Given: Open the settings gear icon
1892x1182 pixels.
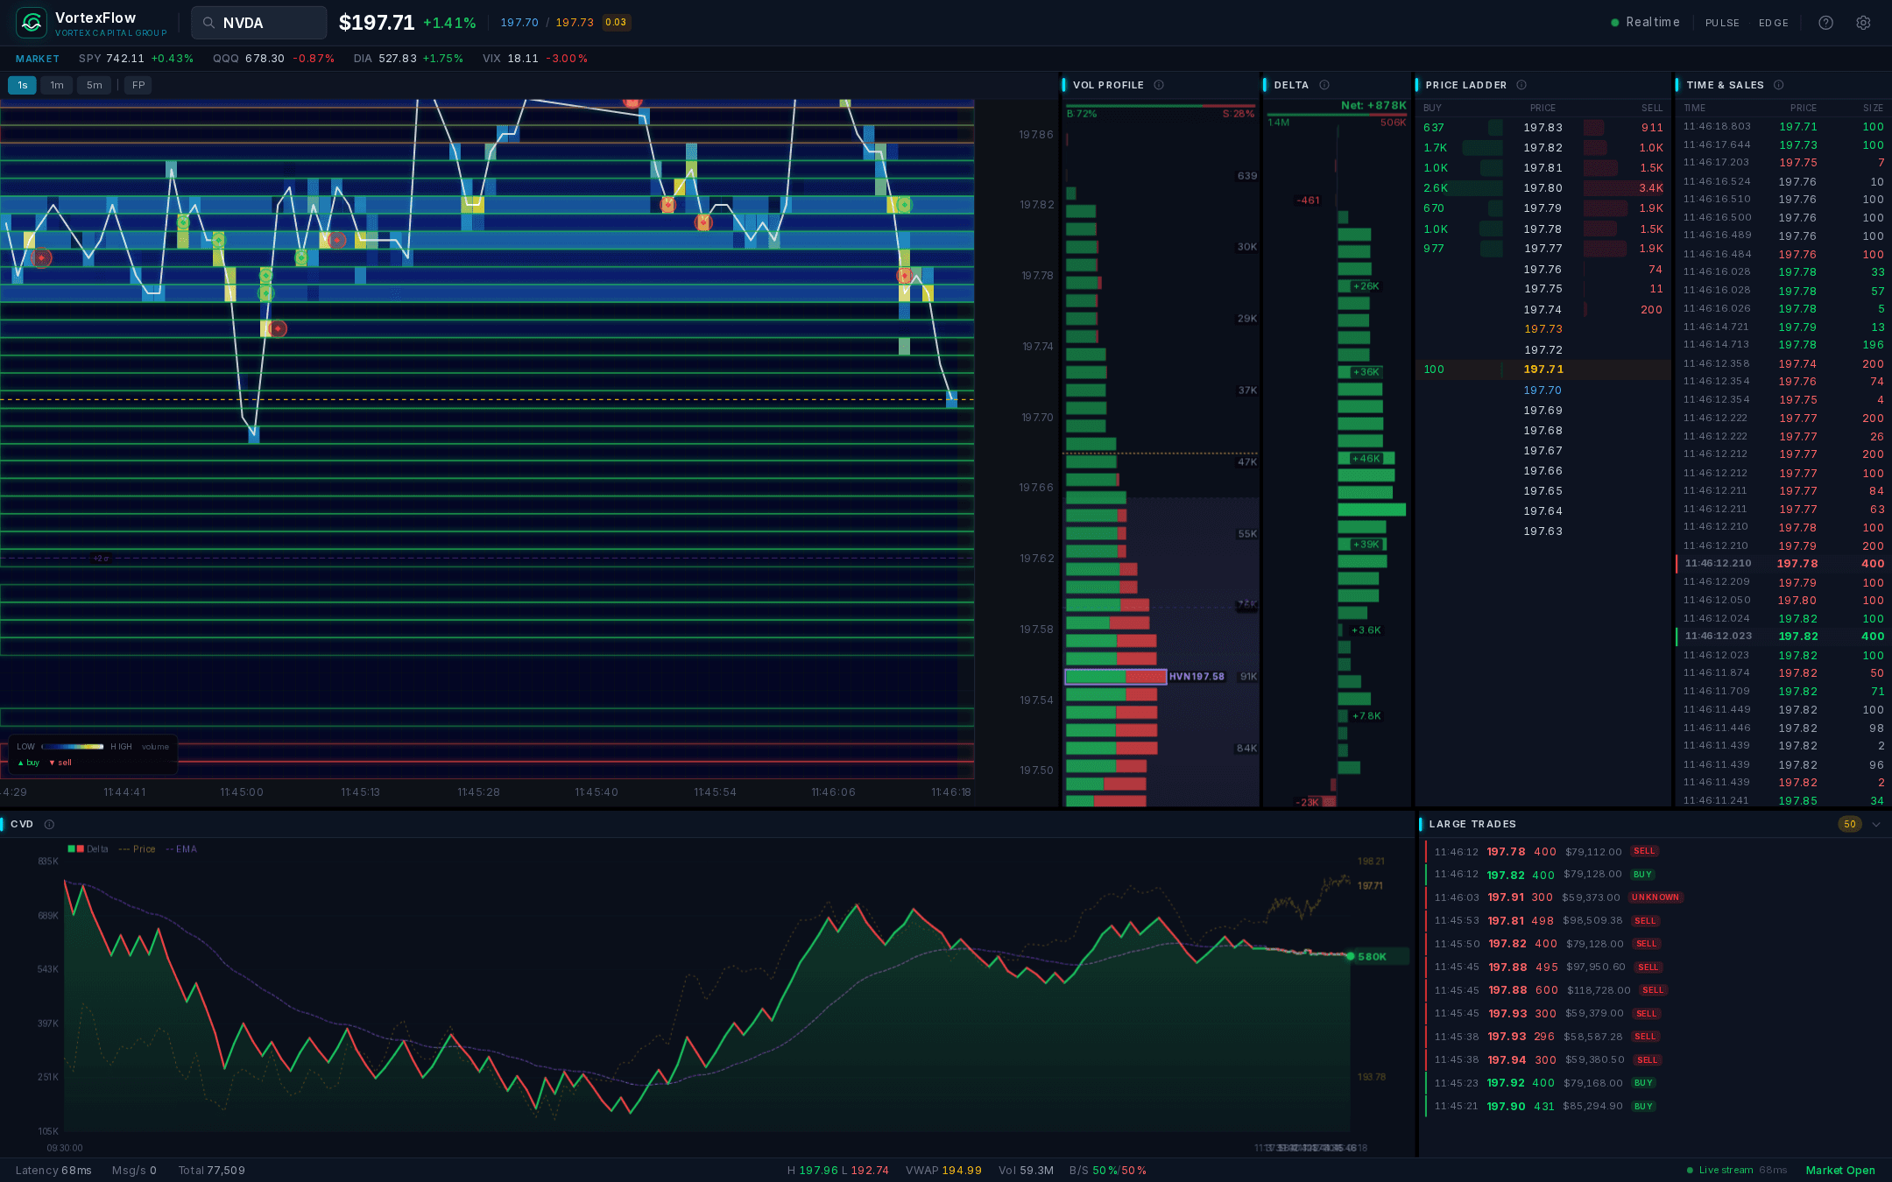Looking at the screenshot, I should pyautogui.click(x=1863, y=23).
